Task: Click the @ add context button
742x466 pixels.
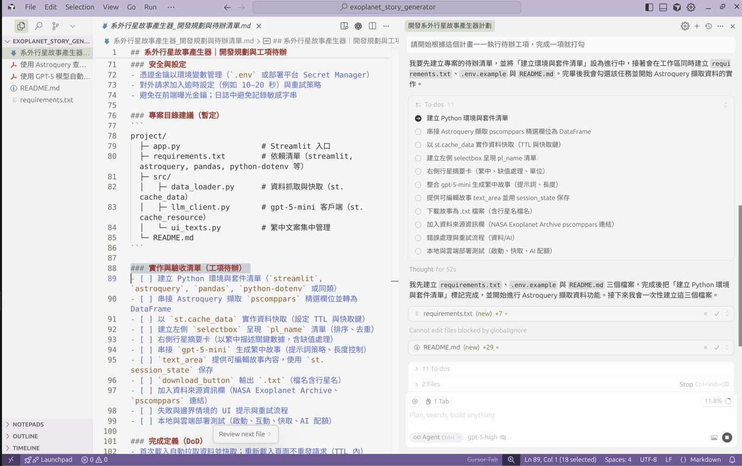Action: click(x=415, y=401)
